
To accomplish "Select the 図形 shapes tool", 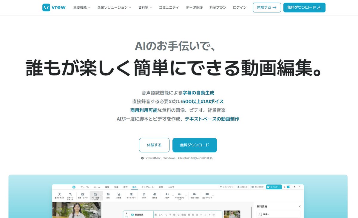I will tap(108, 196).
